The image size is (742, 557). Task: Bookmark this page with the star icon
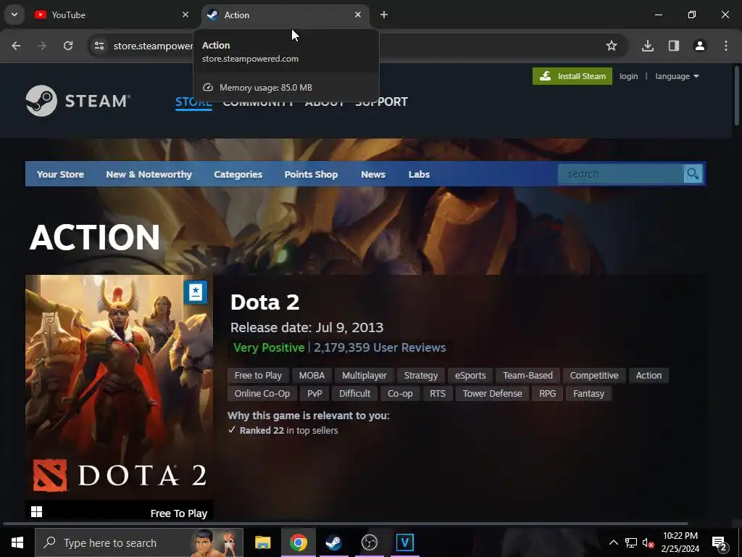tap(612, 46)
